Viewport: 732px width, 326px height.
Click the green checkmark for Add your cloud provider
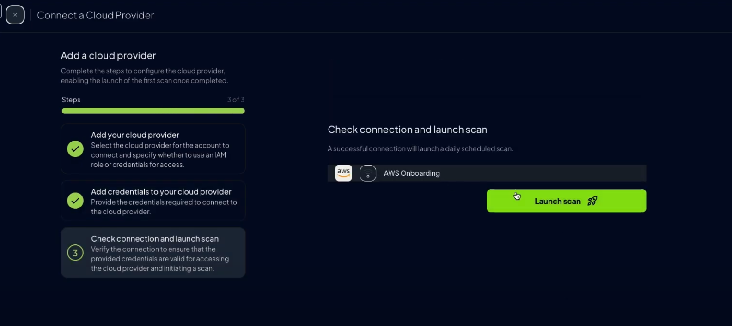[x=75, y=149]
